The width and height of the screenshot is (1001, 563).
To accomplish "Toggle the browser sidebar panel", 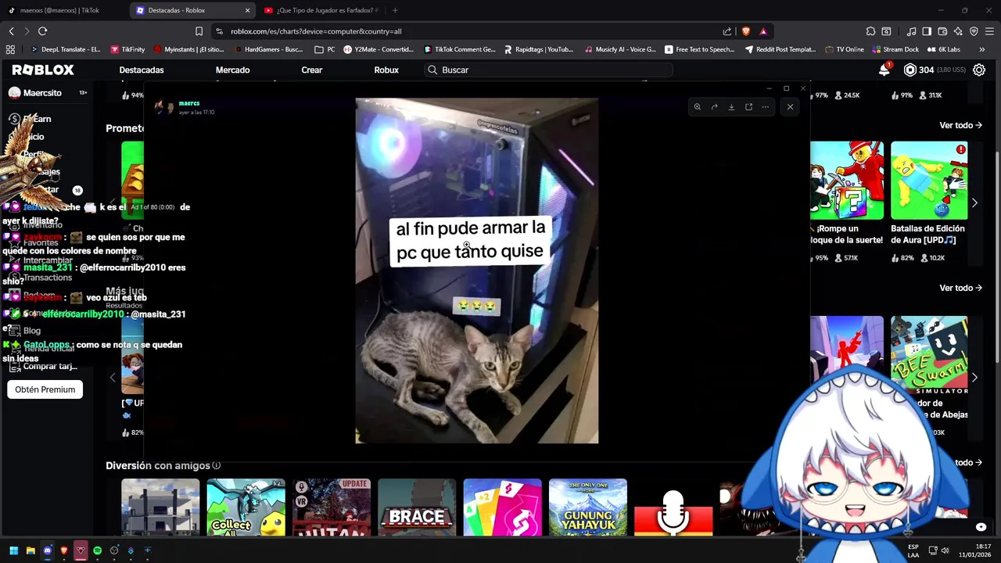I will pos(927,31).
